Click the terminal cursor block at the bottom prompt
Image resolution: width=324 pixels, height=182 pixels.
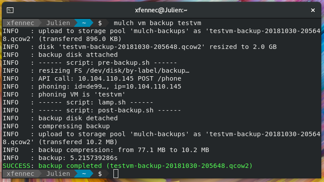[x=116, y=174]
